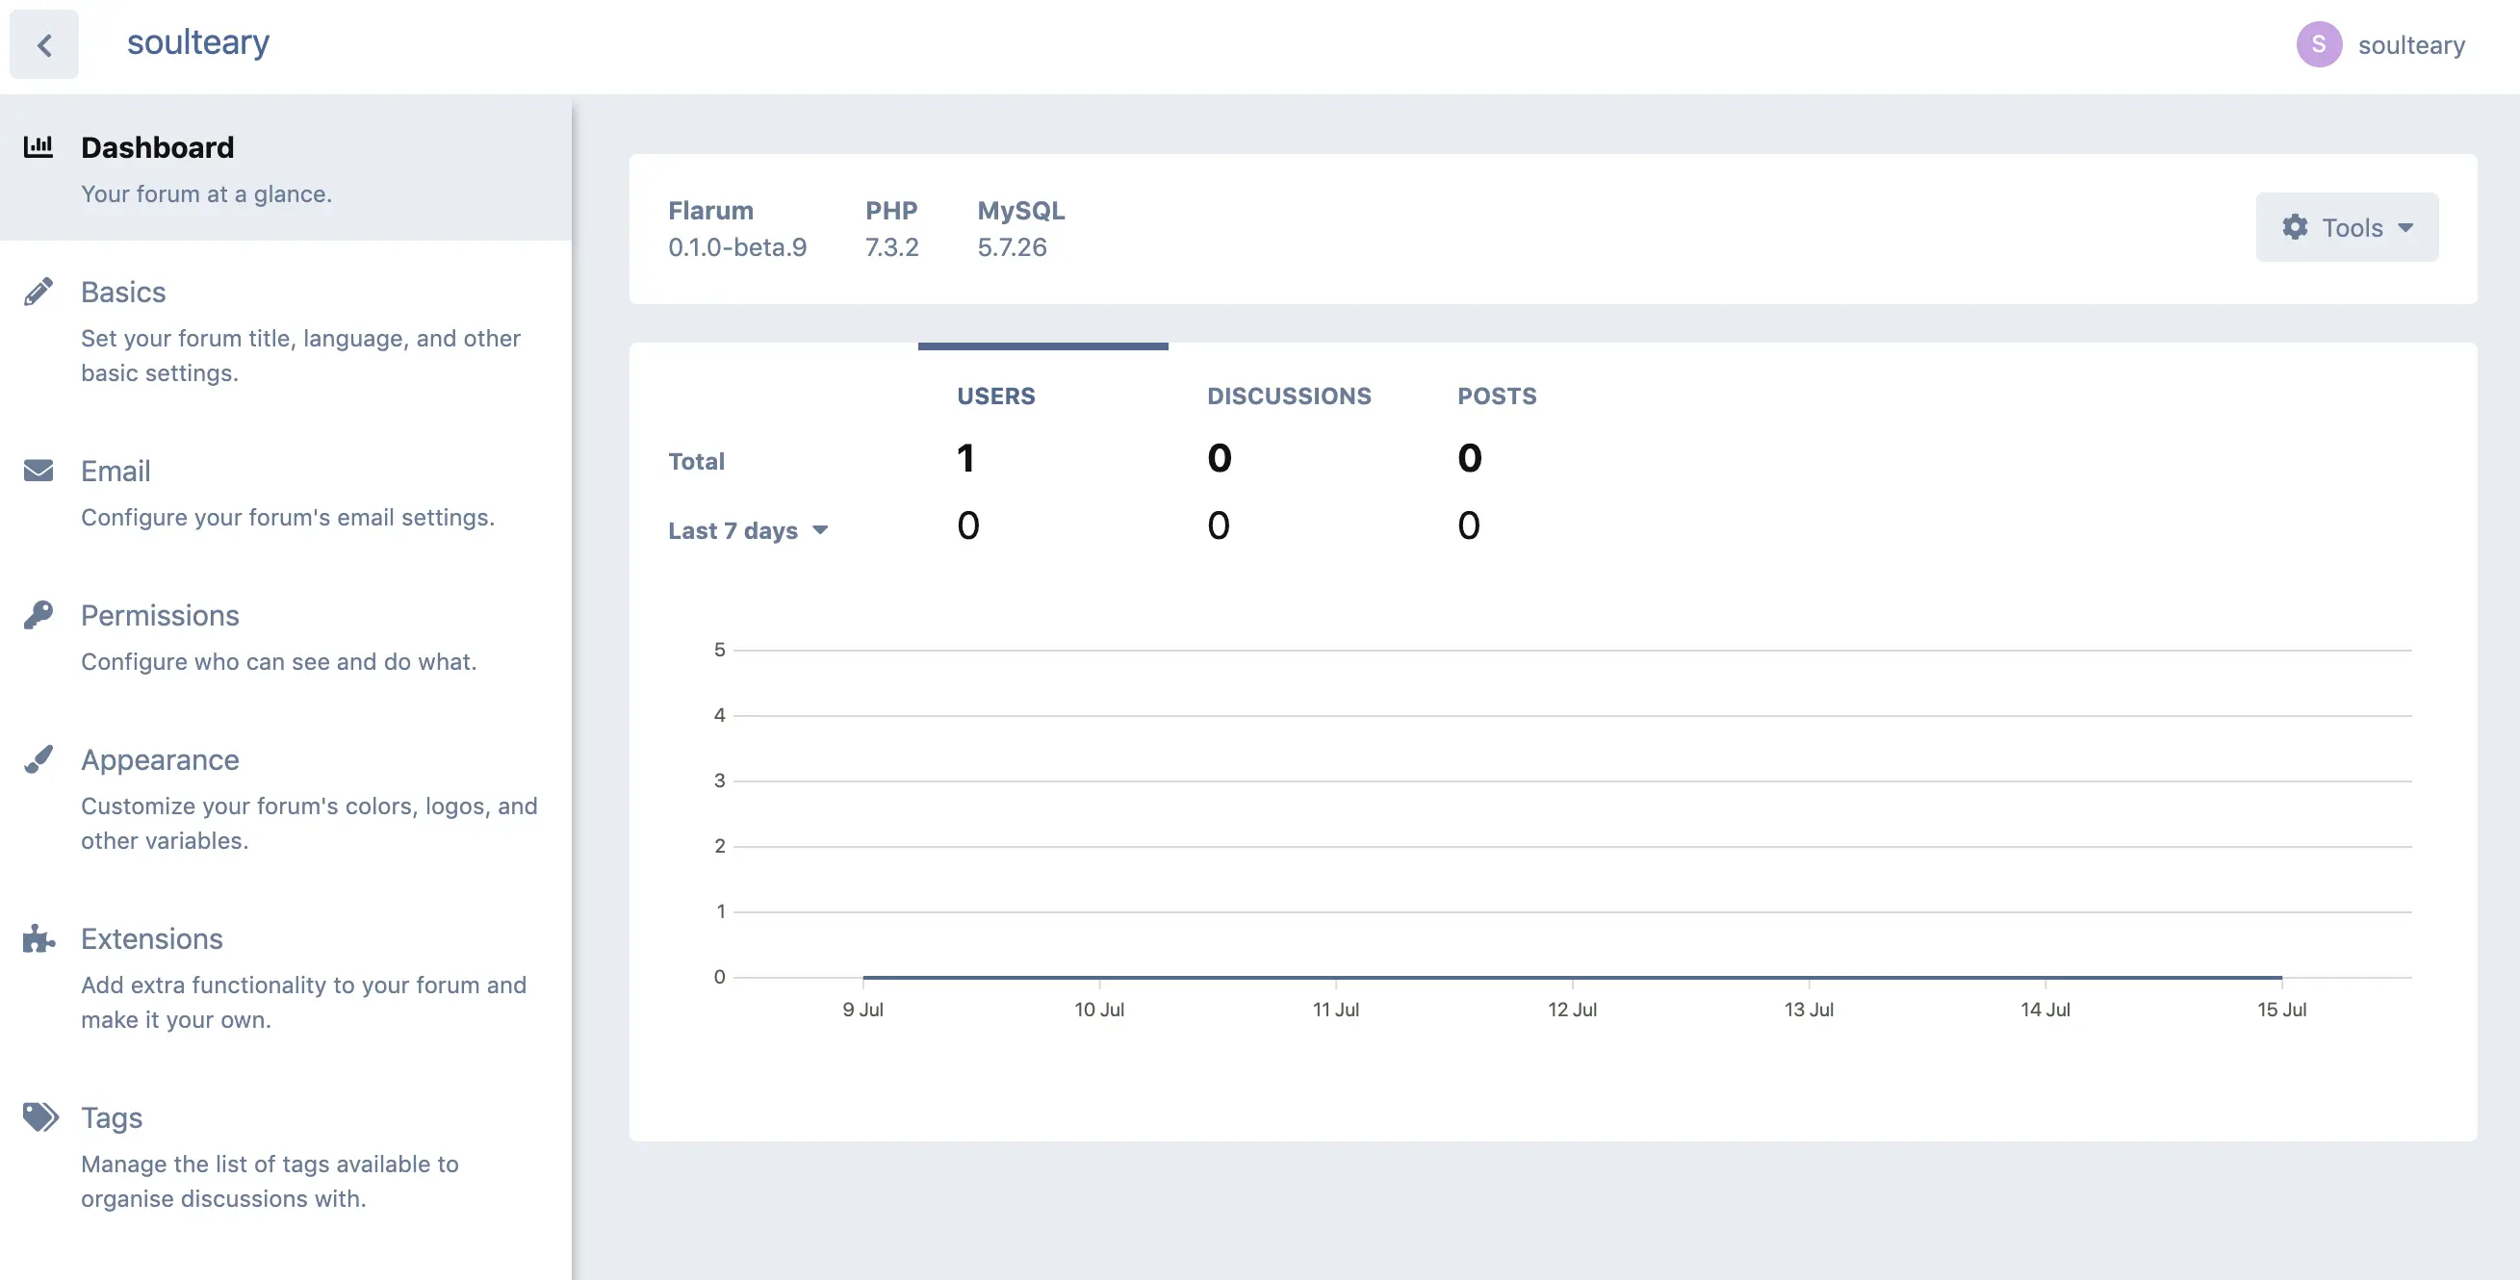Open the soulteary user menu
2520x1280 pixels.
2410,45
